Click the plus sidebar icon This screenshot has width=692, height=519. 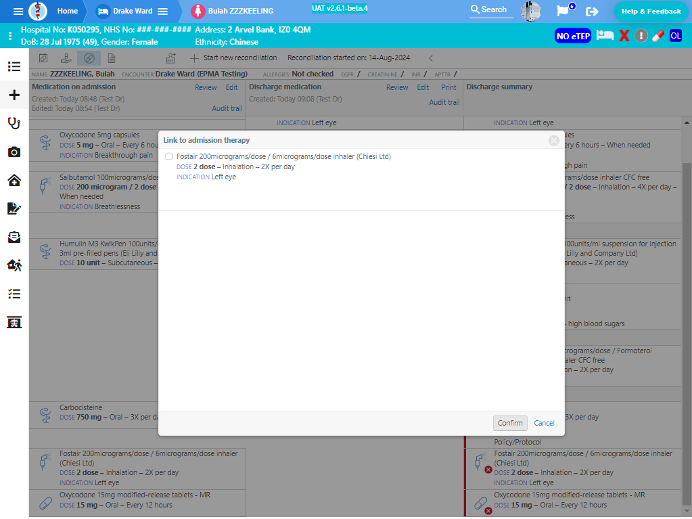coord(14,95)
